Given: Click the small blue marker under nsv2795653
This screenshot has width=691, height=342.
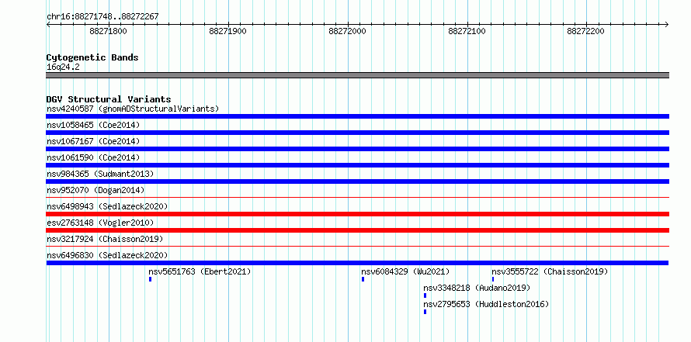Looking at the screenshot, I should pos(425,312).
